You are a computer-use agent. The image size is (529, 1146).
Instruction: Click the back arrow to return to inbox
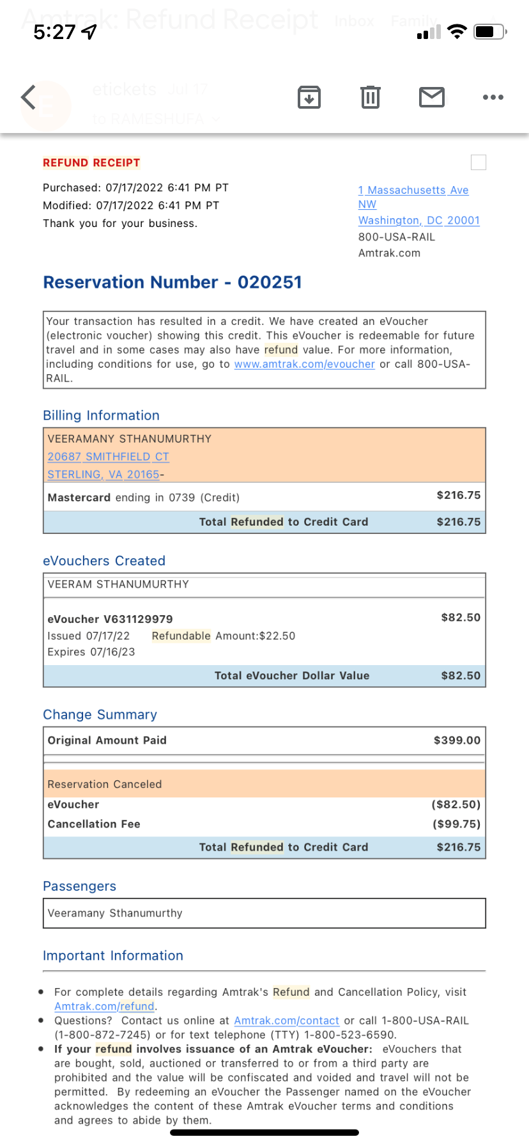(27, 97)
